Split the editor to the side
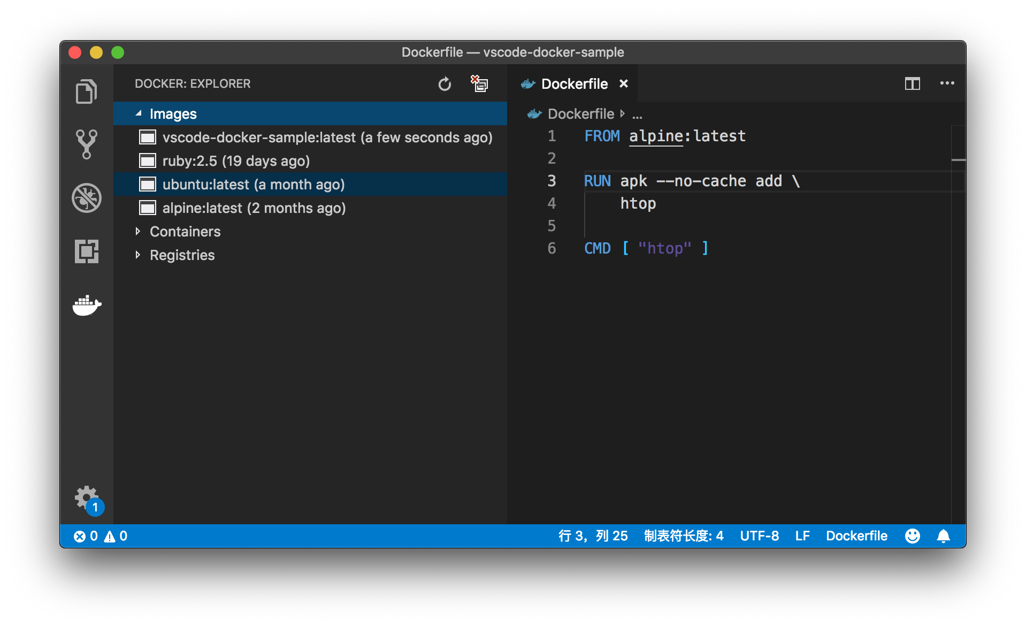Screen dimensions: 1026x627 point(912,83)
